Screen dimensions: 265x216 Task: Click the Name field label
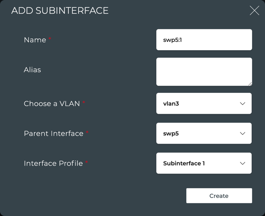(35, 40)
